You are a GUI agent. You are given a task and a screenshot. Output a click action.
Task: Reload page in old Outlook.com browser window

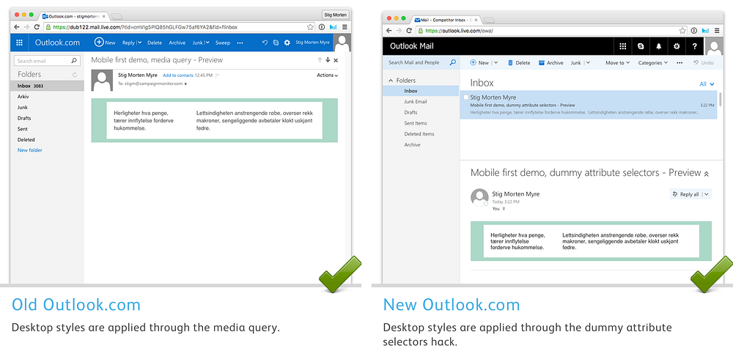coord(37,27)
